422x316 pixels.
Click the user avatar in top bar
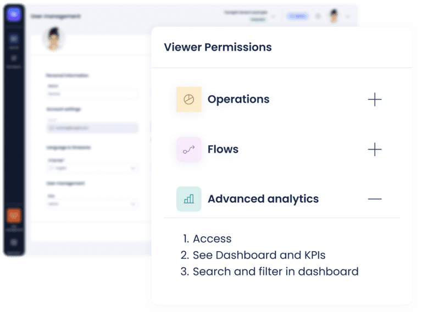(334, 16)
